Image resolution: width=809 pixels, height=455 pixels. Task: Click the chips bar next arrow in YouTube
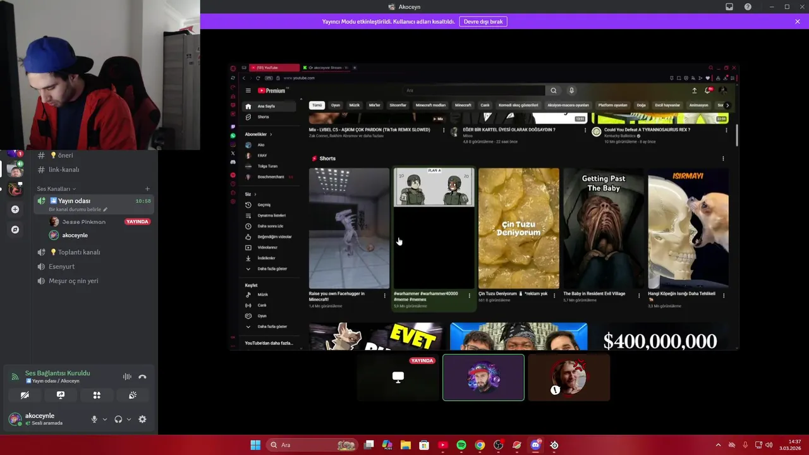[727, 105]
